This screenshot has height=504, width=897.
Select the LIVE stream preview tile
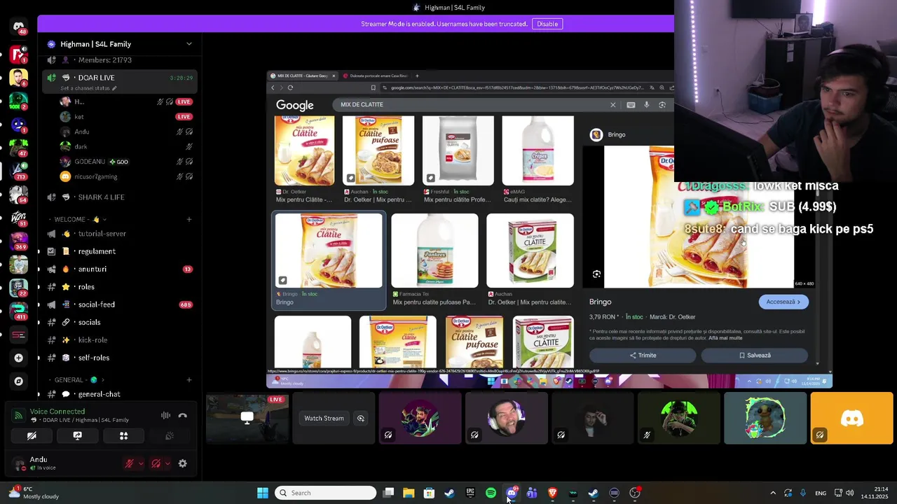click(247, 419)
